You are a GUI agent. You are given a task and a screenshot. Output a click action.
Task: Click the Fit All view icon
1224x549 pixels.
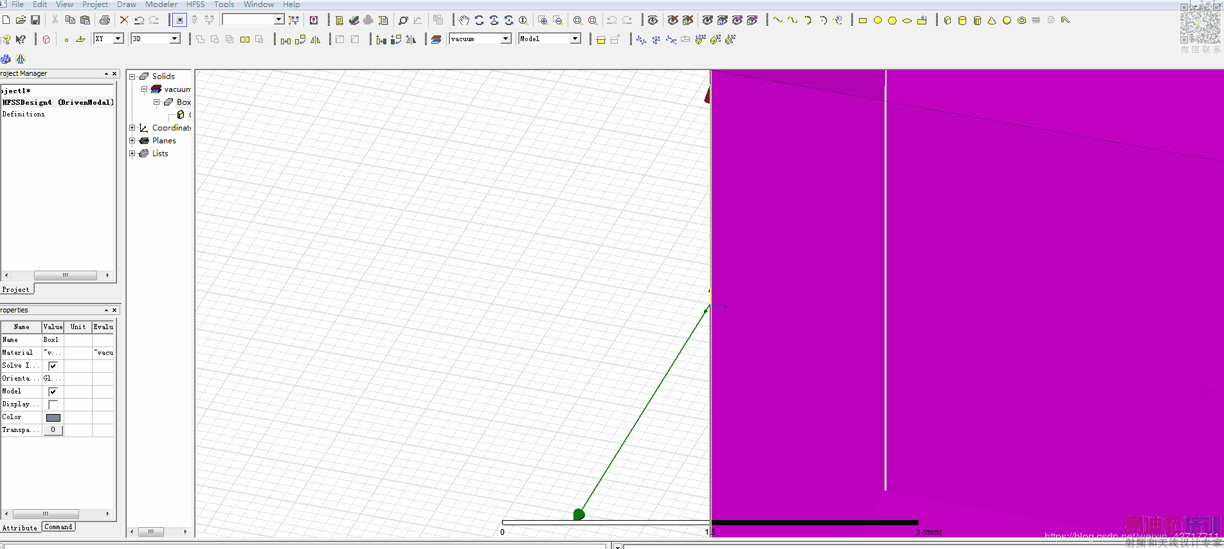pyautogui.click(x=578, y=21)
